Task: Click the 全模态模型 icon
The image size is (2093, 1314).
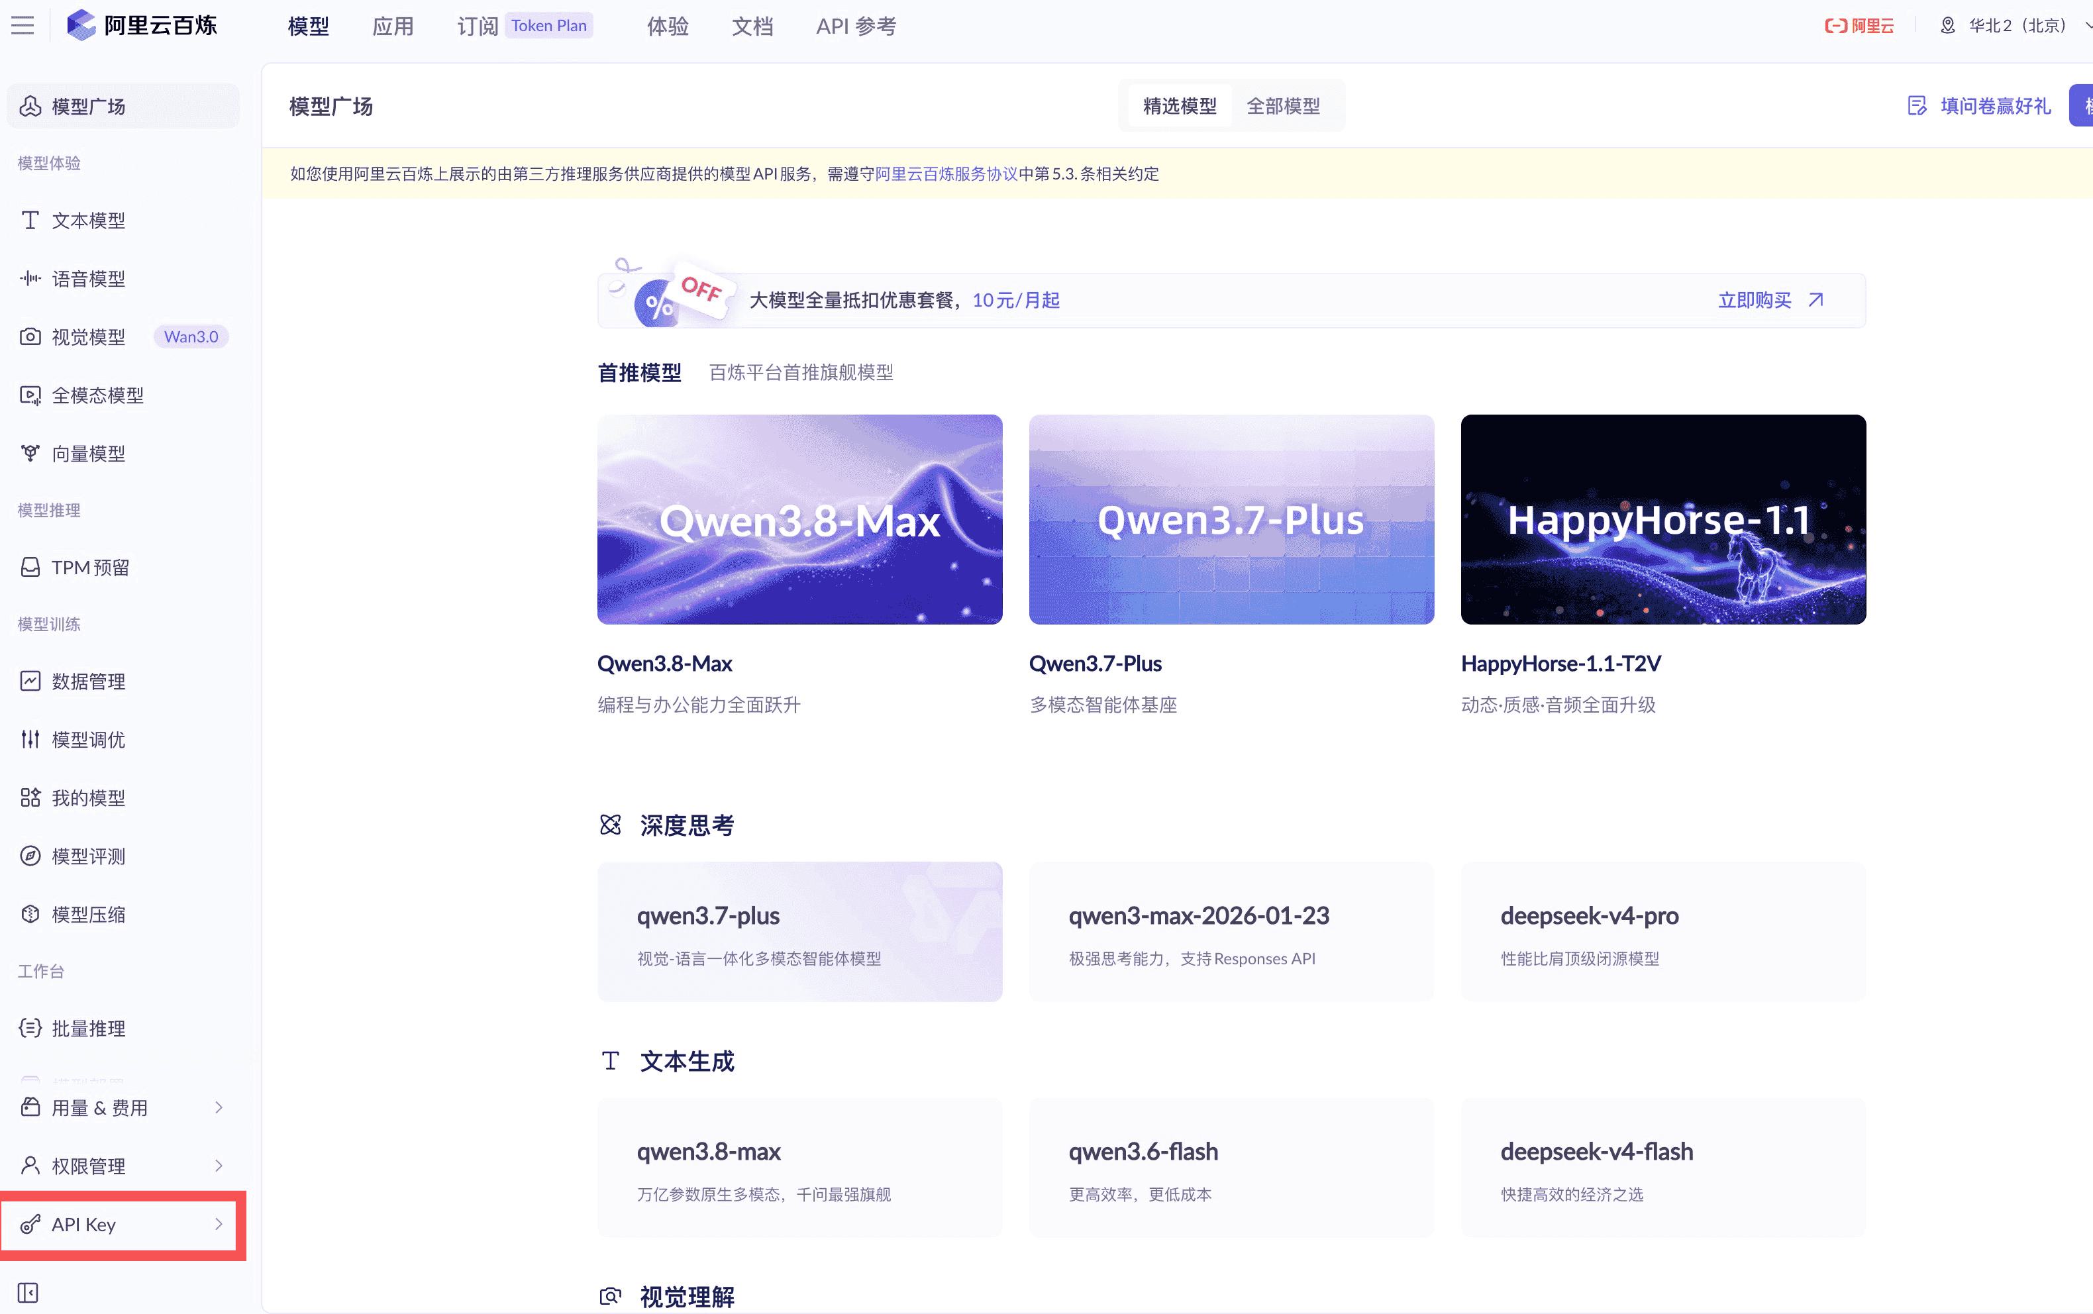Action: coord(30,395)
